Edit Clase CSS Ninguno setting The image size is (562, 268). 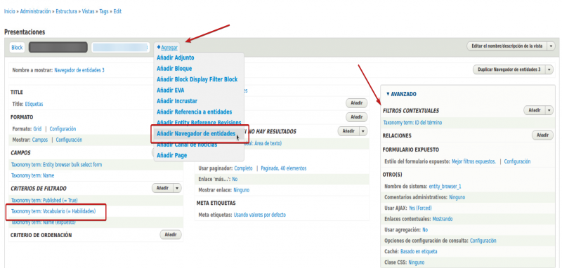417,262
